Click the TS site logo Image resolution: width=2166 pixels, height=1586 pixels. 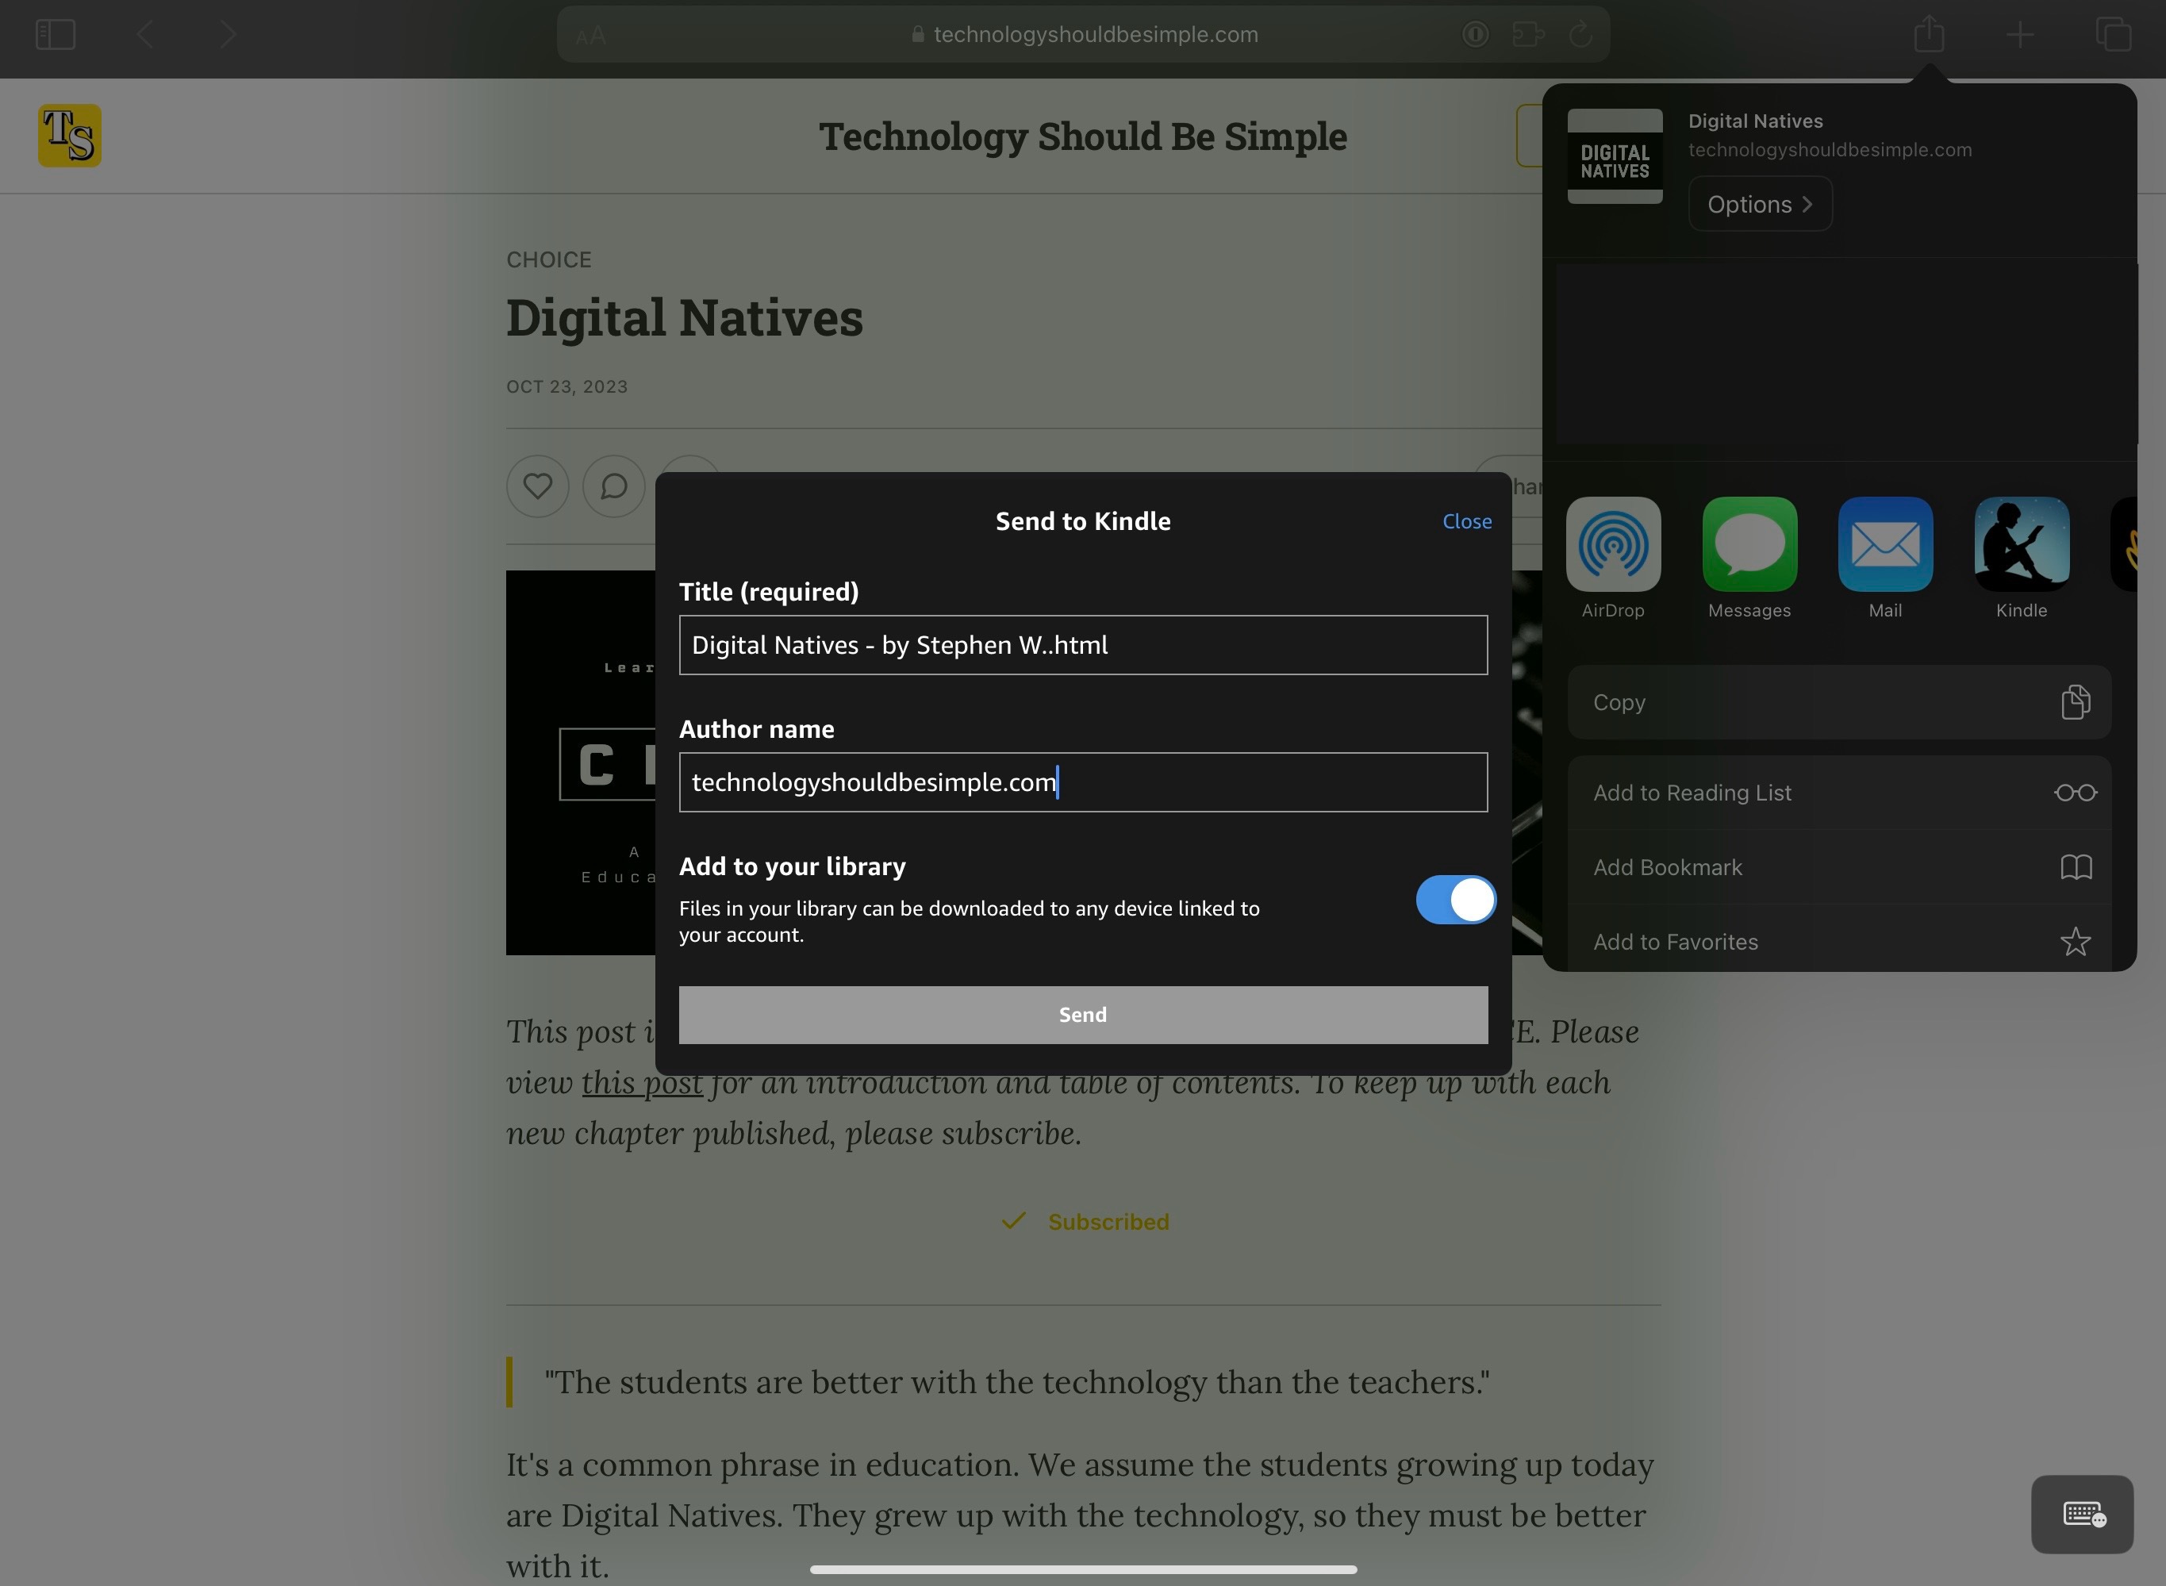[x=69, y=136]
